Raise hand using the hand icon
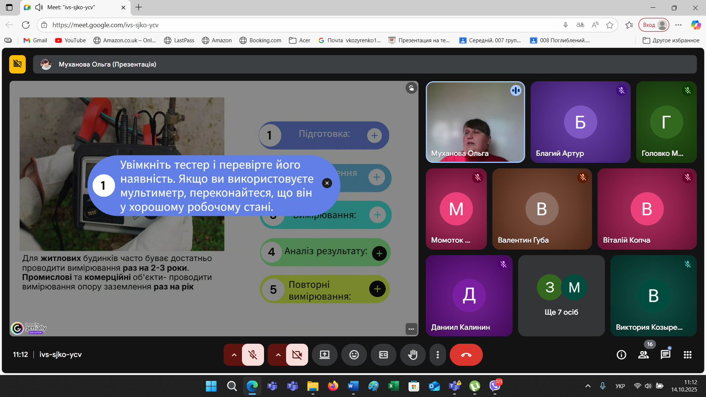The width and height of the screenshot is (706, 397). (x=413, y=355)
